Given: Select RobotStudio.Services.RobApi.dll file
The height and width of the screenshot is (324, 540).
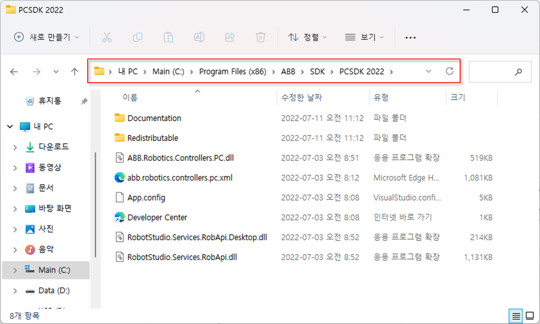Looking at the screenshot, I should click(182, 257).
